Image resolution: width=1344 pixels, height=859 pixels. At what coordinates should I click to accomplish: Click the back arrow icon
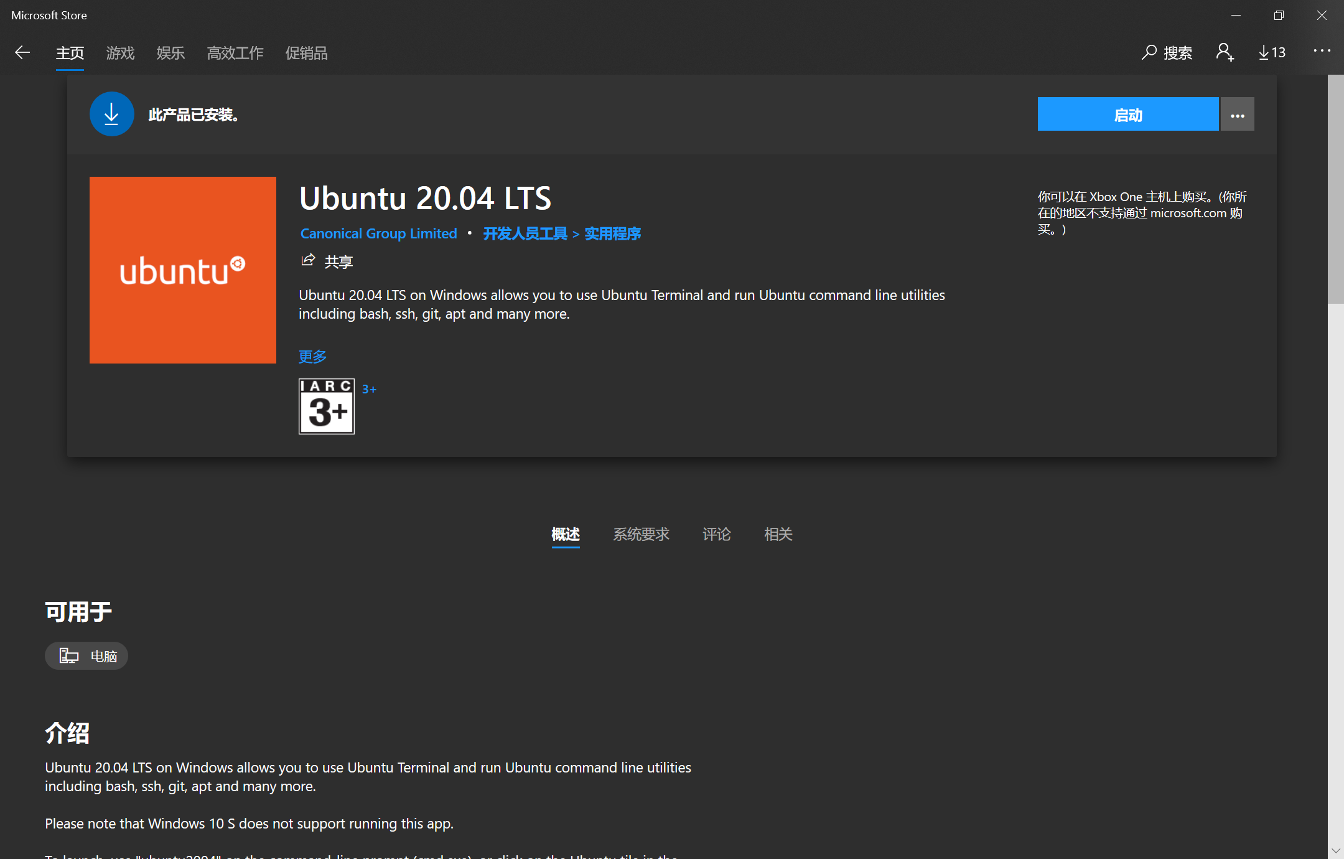pyautogui.click(x=22, y=53)
